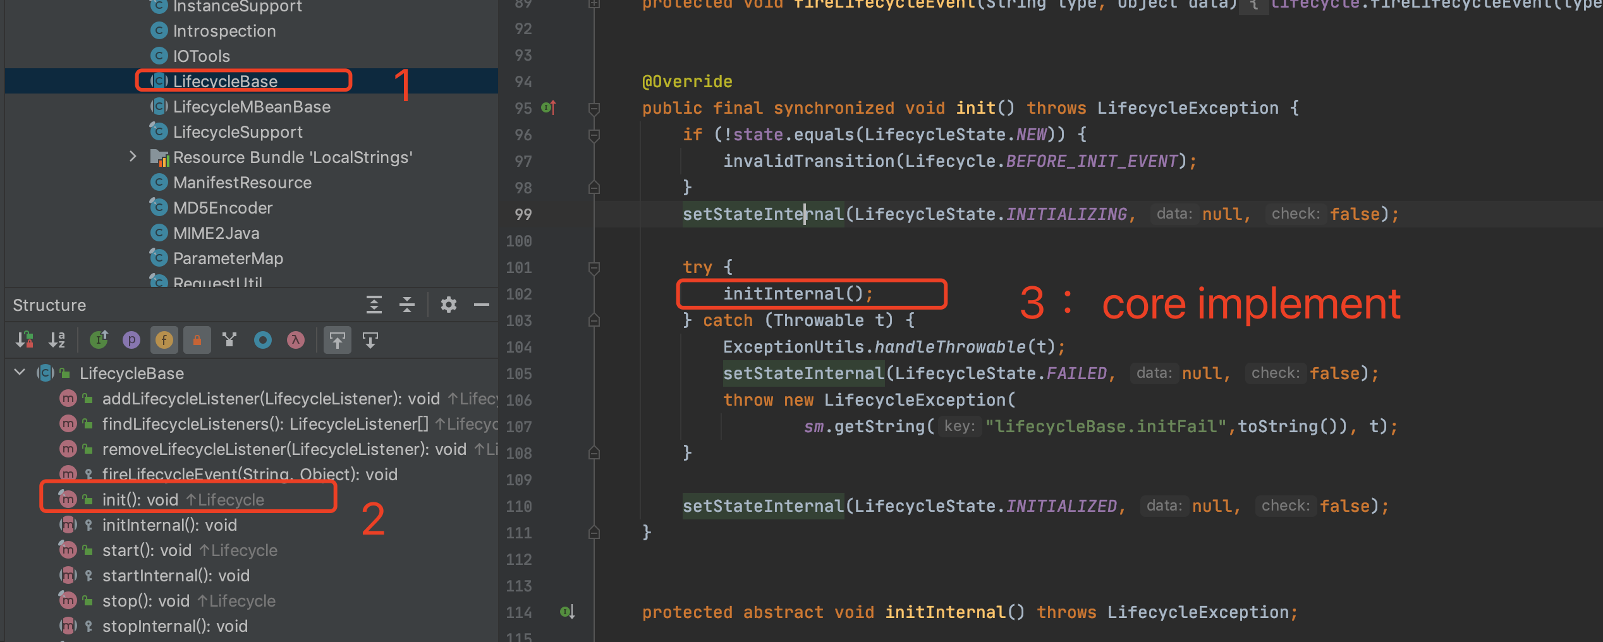This screenshot has width=1603, height=642.
Task: Click the fold end marker at line 98
Action: [x=594, y=188]
